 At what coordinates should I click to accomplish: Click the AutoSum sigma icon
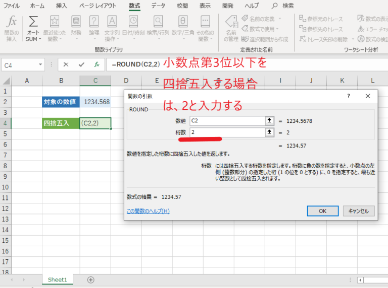(33, 22)
